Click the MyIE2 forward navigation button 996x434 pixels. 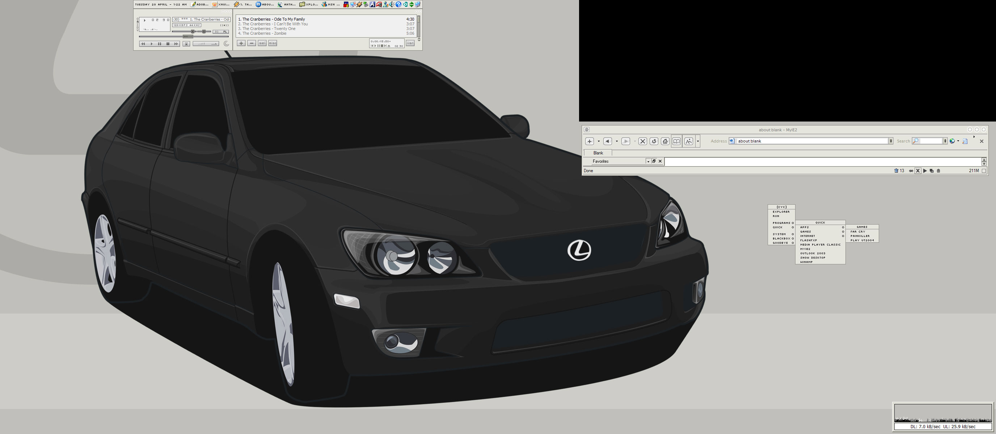coord(626,141)
